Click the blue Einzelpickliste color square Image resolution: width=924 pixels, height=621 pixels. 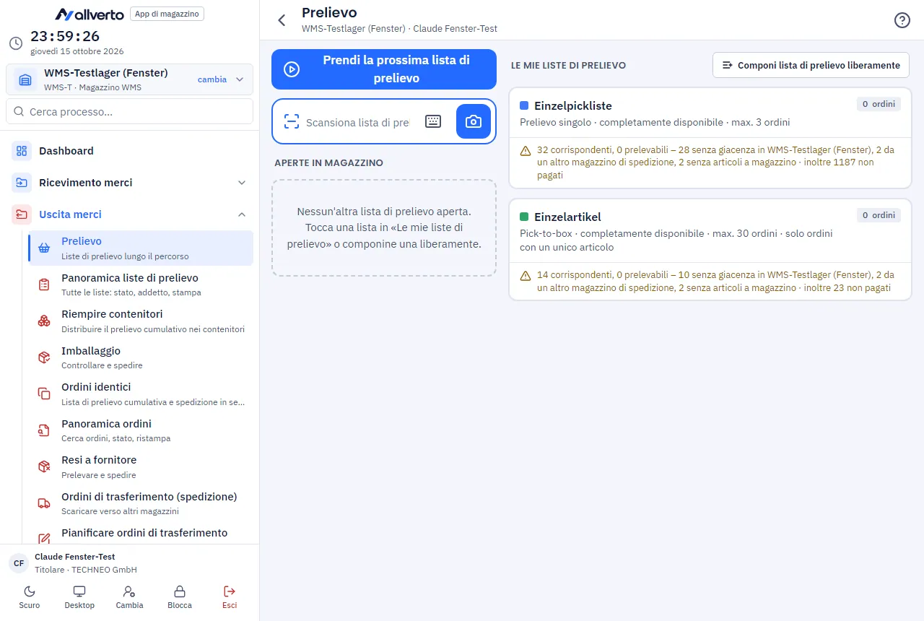coord(524,105)
